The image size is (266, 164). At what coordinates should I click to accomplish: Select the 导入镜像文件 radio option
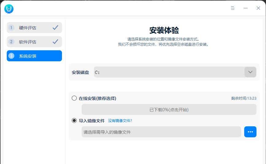74,120
